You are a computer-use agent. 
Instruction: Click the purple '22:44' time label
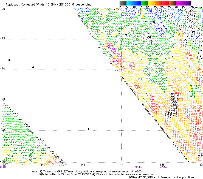tap(138, 167)
